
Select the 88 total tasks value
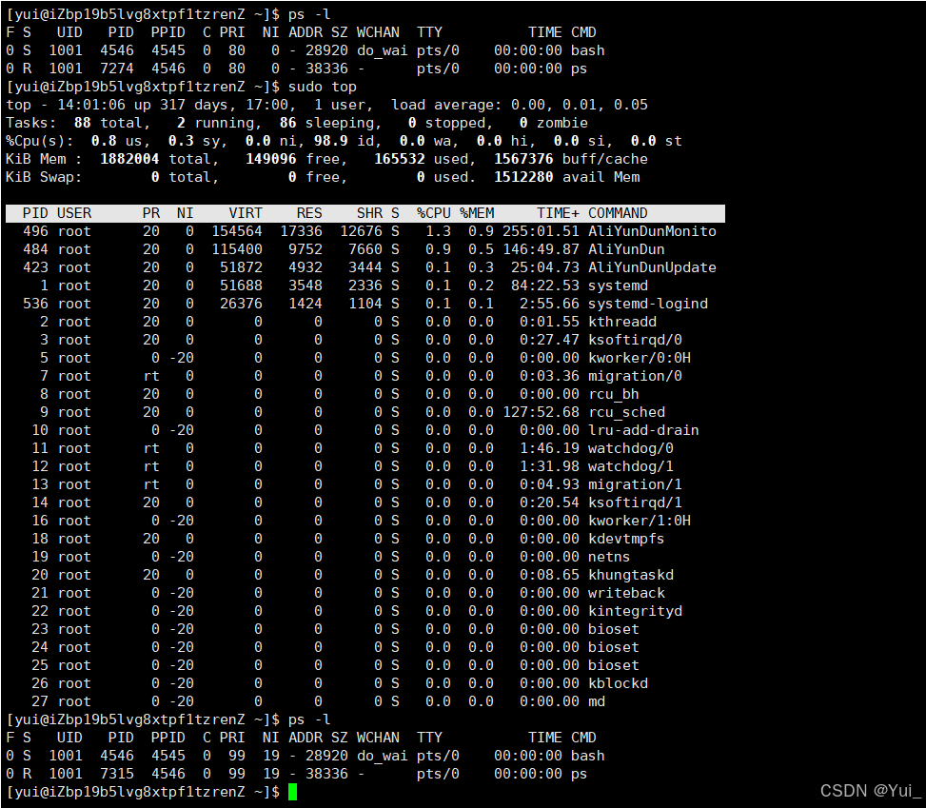82,123
